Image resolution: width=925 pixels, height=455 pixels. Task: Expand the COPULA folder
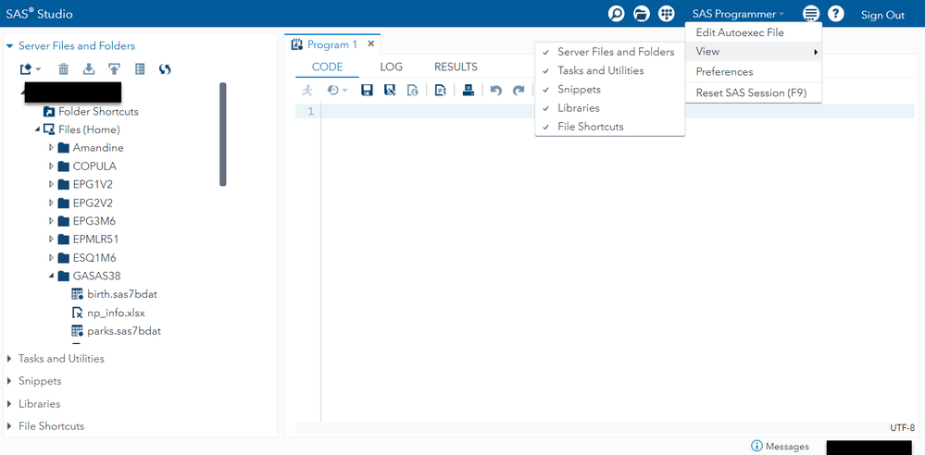pyautogui.click(x=51, y=166)
